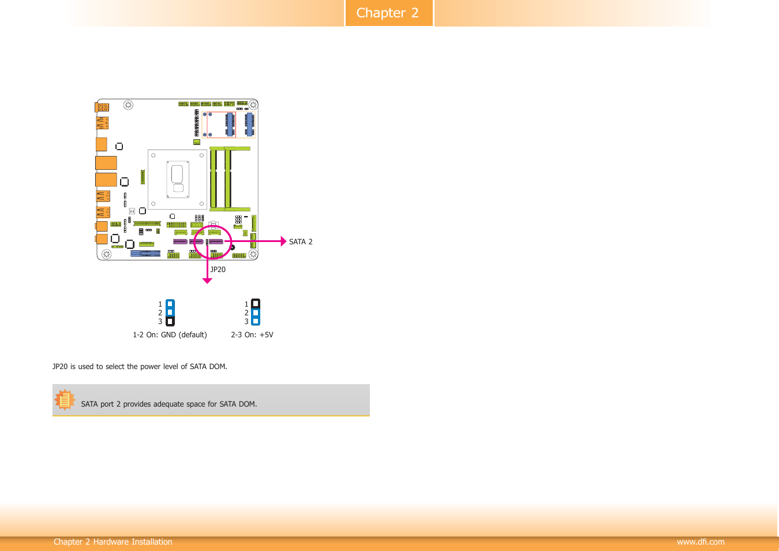Click the Chapter 2 Hardware Installation footer text
This screenshot has width=779, height=551.
point(113,542)
